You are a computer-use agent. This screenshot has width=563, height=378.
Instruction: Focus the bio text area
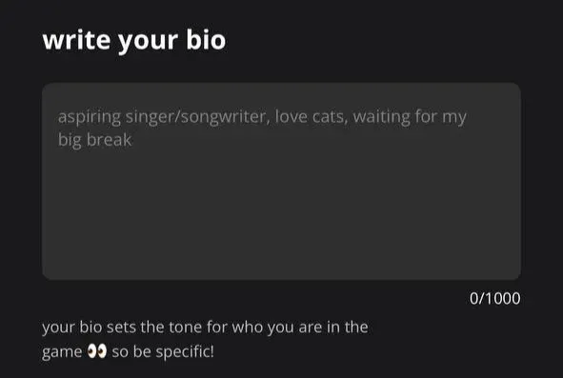(282, 181)
